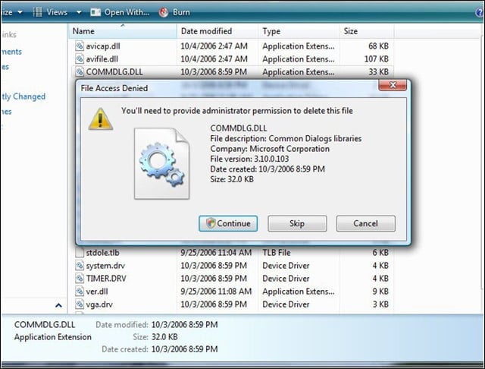Click Device Driver type of vga.drv
Image resolution: width=485 pixels, height=369 pixels.
(x=286, y=304)
